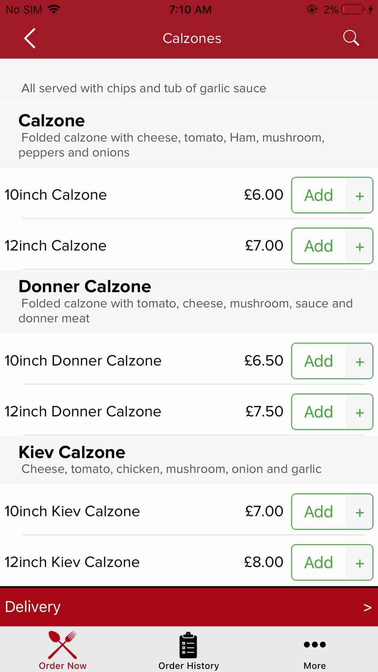
Task: Tap plus icon for 10inch Calzone
Action: pyautogui.click(x=359, y=195)
